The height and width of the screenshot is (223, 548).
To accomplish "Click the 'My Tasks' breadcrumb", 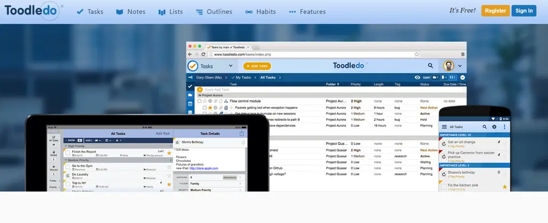I will pos(241,78).
